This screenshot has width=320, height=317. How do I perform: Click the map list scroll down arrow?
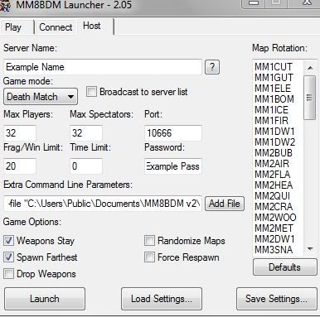pyautogui.click(x=310, y=249)
